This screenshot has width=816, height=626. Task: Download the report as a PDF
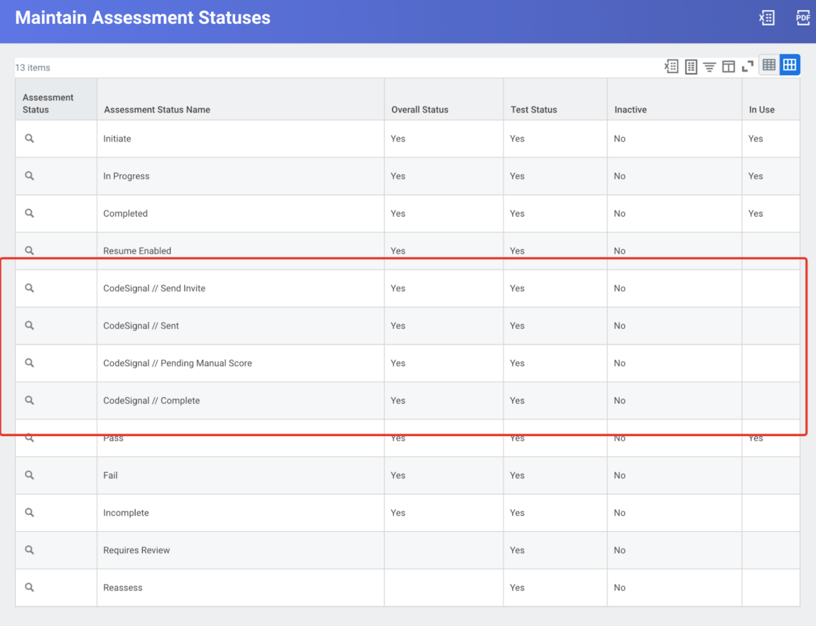coord(803,17)
